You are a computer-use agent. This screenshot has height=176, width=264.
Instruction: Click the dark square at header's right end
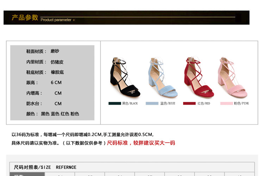[x=238, y=18]
